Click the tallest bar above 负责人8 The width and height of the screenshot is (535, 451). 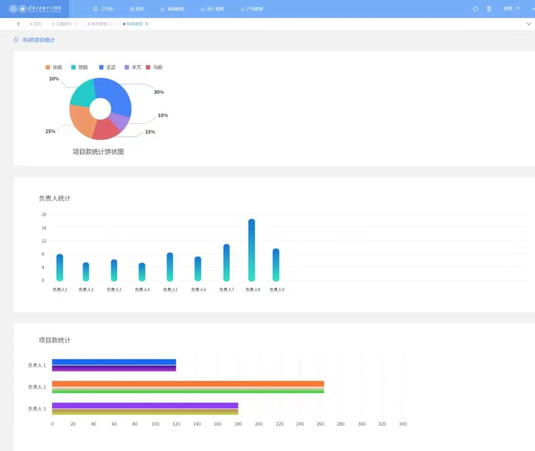tap(252, 250)
